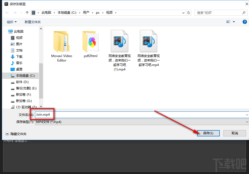Screen dimensions: 249x174
Task: Select 视频 in the navigation tree
Action: [17, 38]
